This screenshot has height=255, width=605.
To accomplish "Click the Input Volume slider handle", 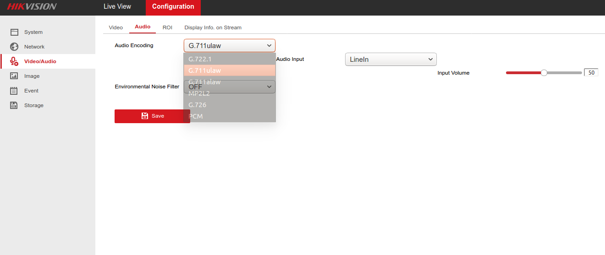I will tap(544, 73).
